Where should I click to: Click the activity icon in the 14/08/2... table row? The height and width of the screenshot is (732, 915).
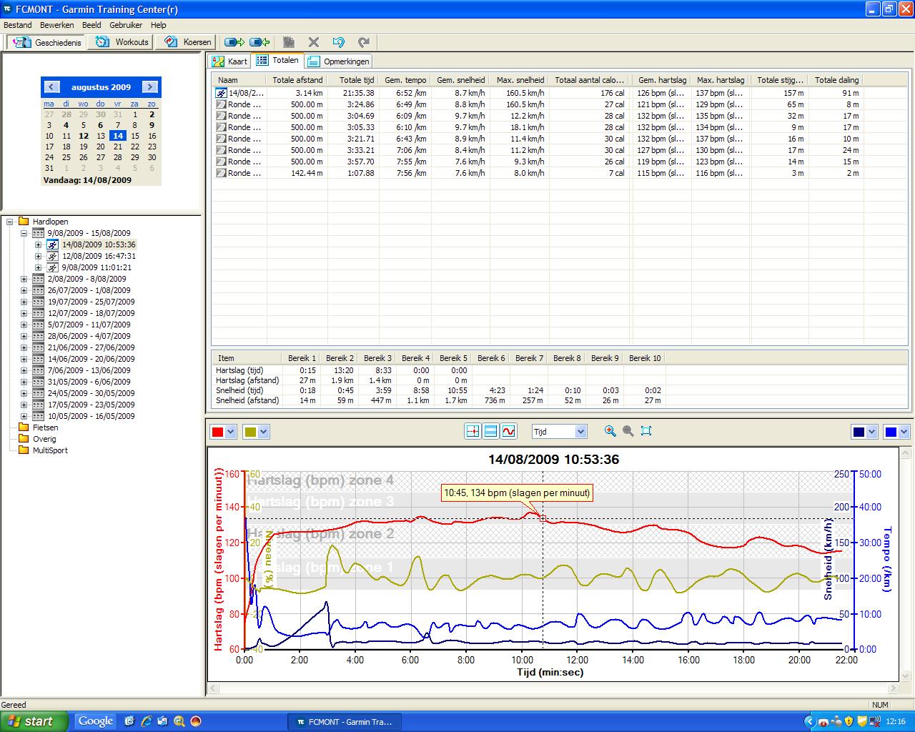click(222, 93)
